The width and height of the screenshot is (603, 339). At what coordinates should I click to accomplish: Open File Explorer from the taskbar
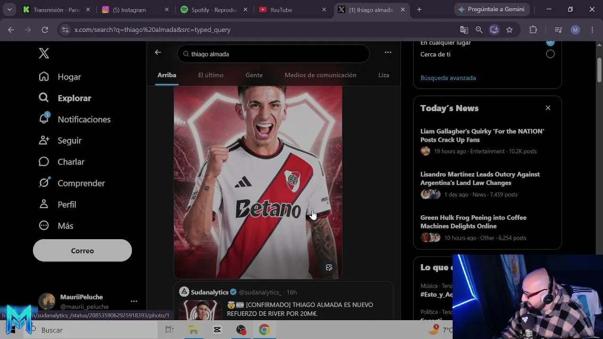tap(194, 330)
